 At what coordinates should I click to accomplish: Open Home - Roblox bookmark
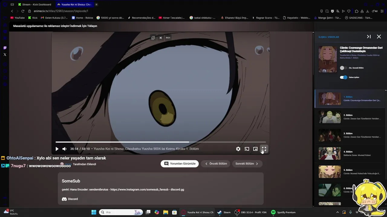83,18
